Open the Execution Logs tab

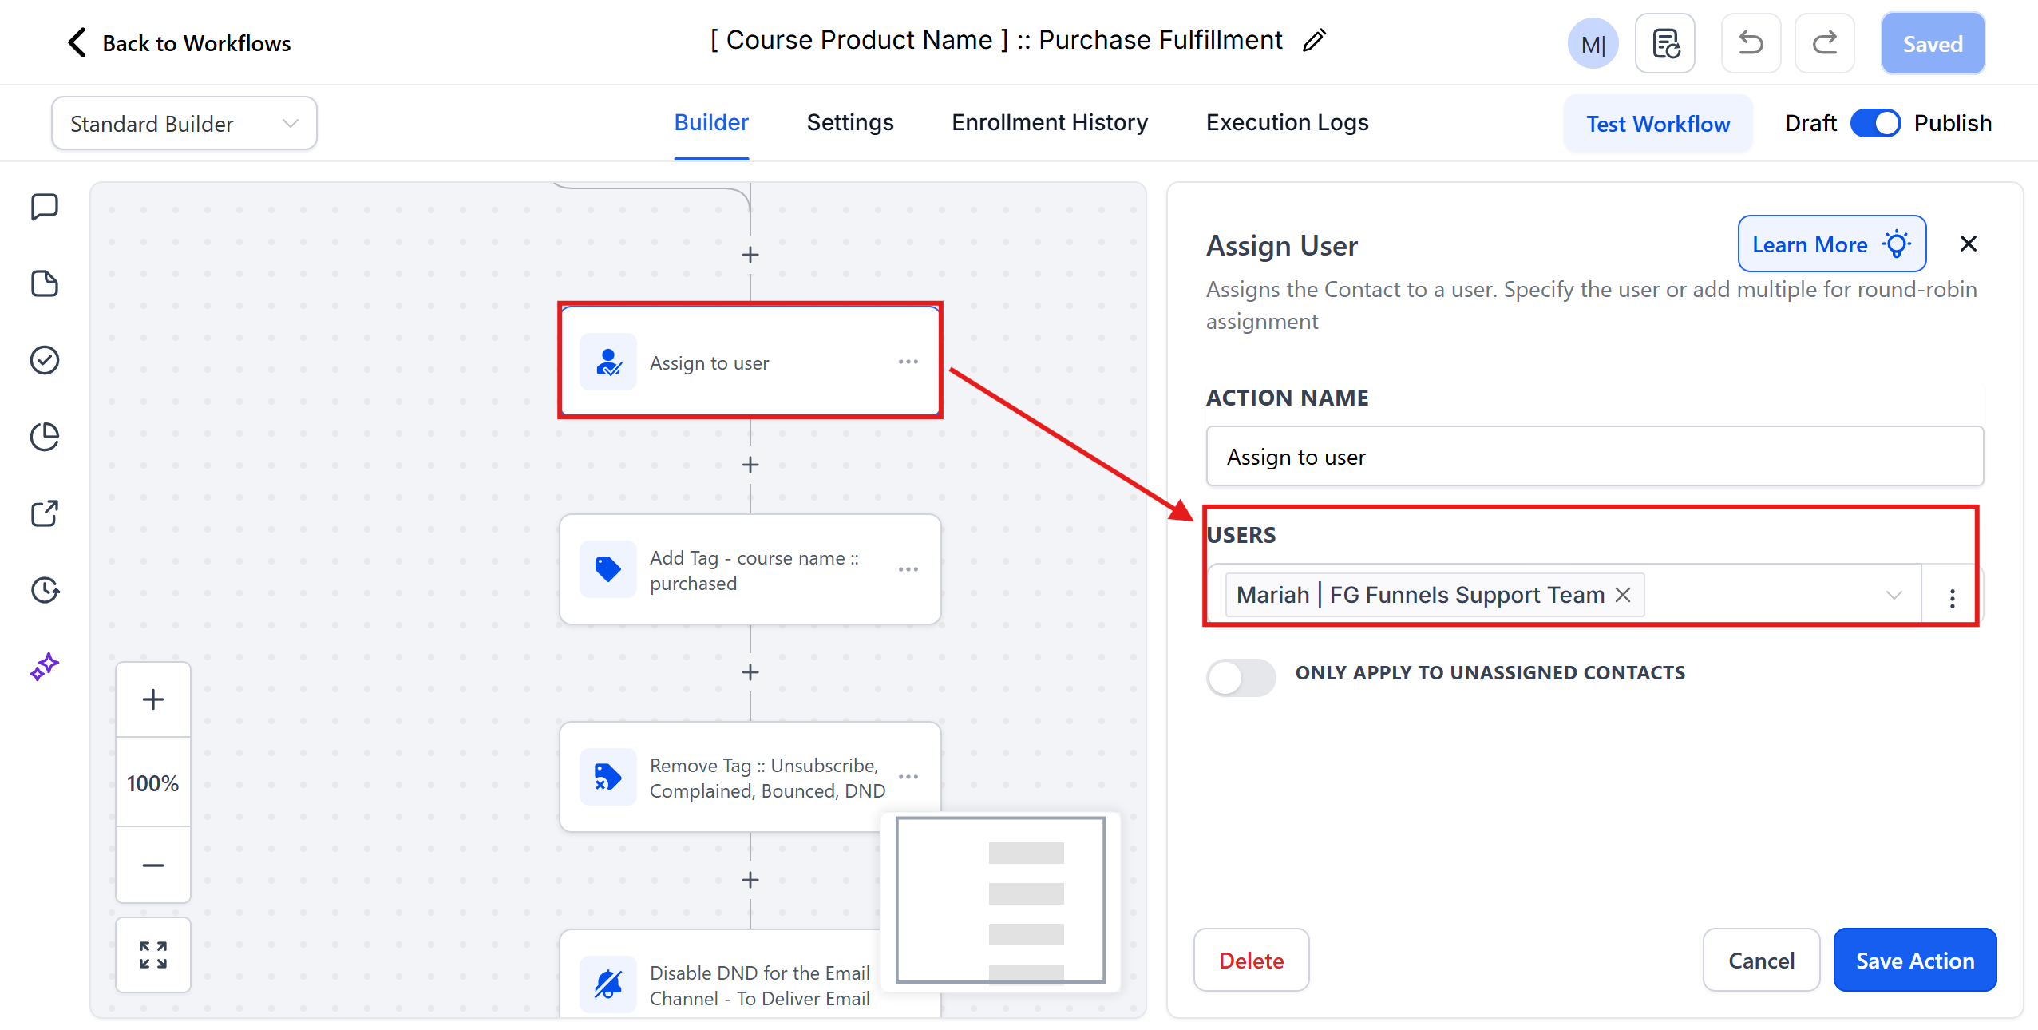1287,122
